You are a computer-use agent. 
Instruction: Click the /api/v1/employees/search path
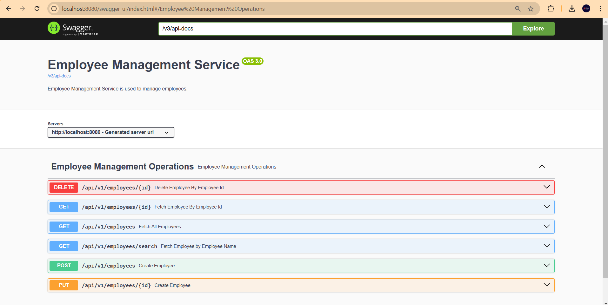119,246
